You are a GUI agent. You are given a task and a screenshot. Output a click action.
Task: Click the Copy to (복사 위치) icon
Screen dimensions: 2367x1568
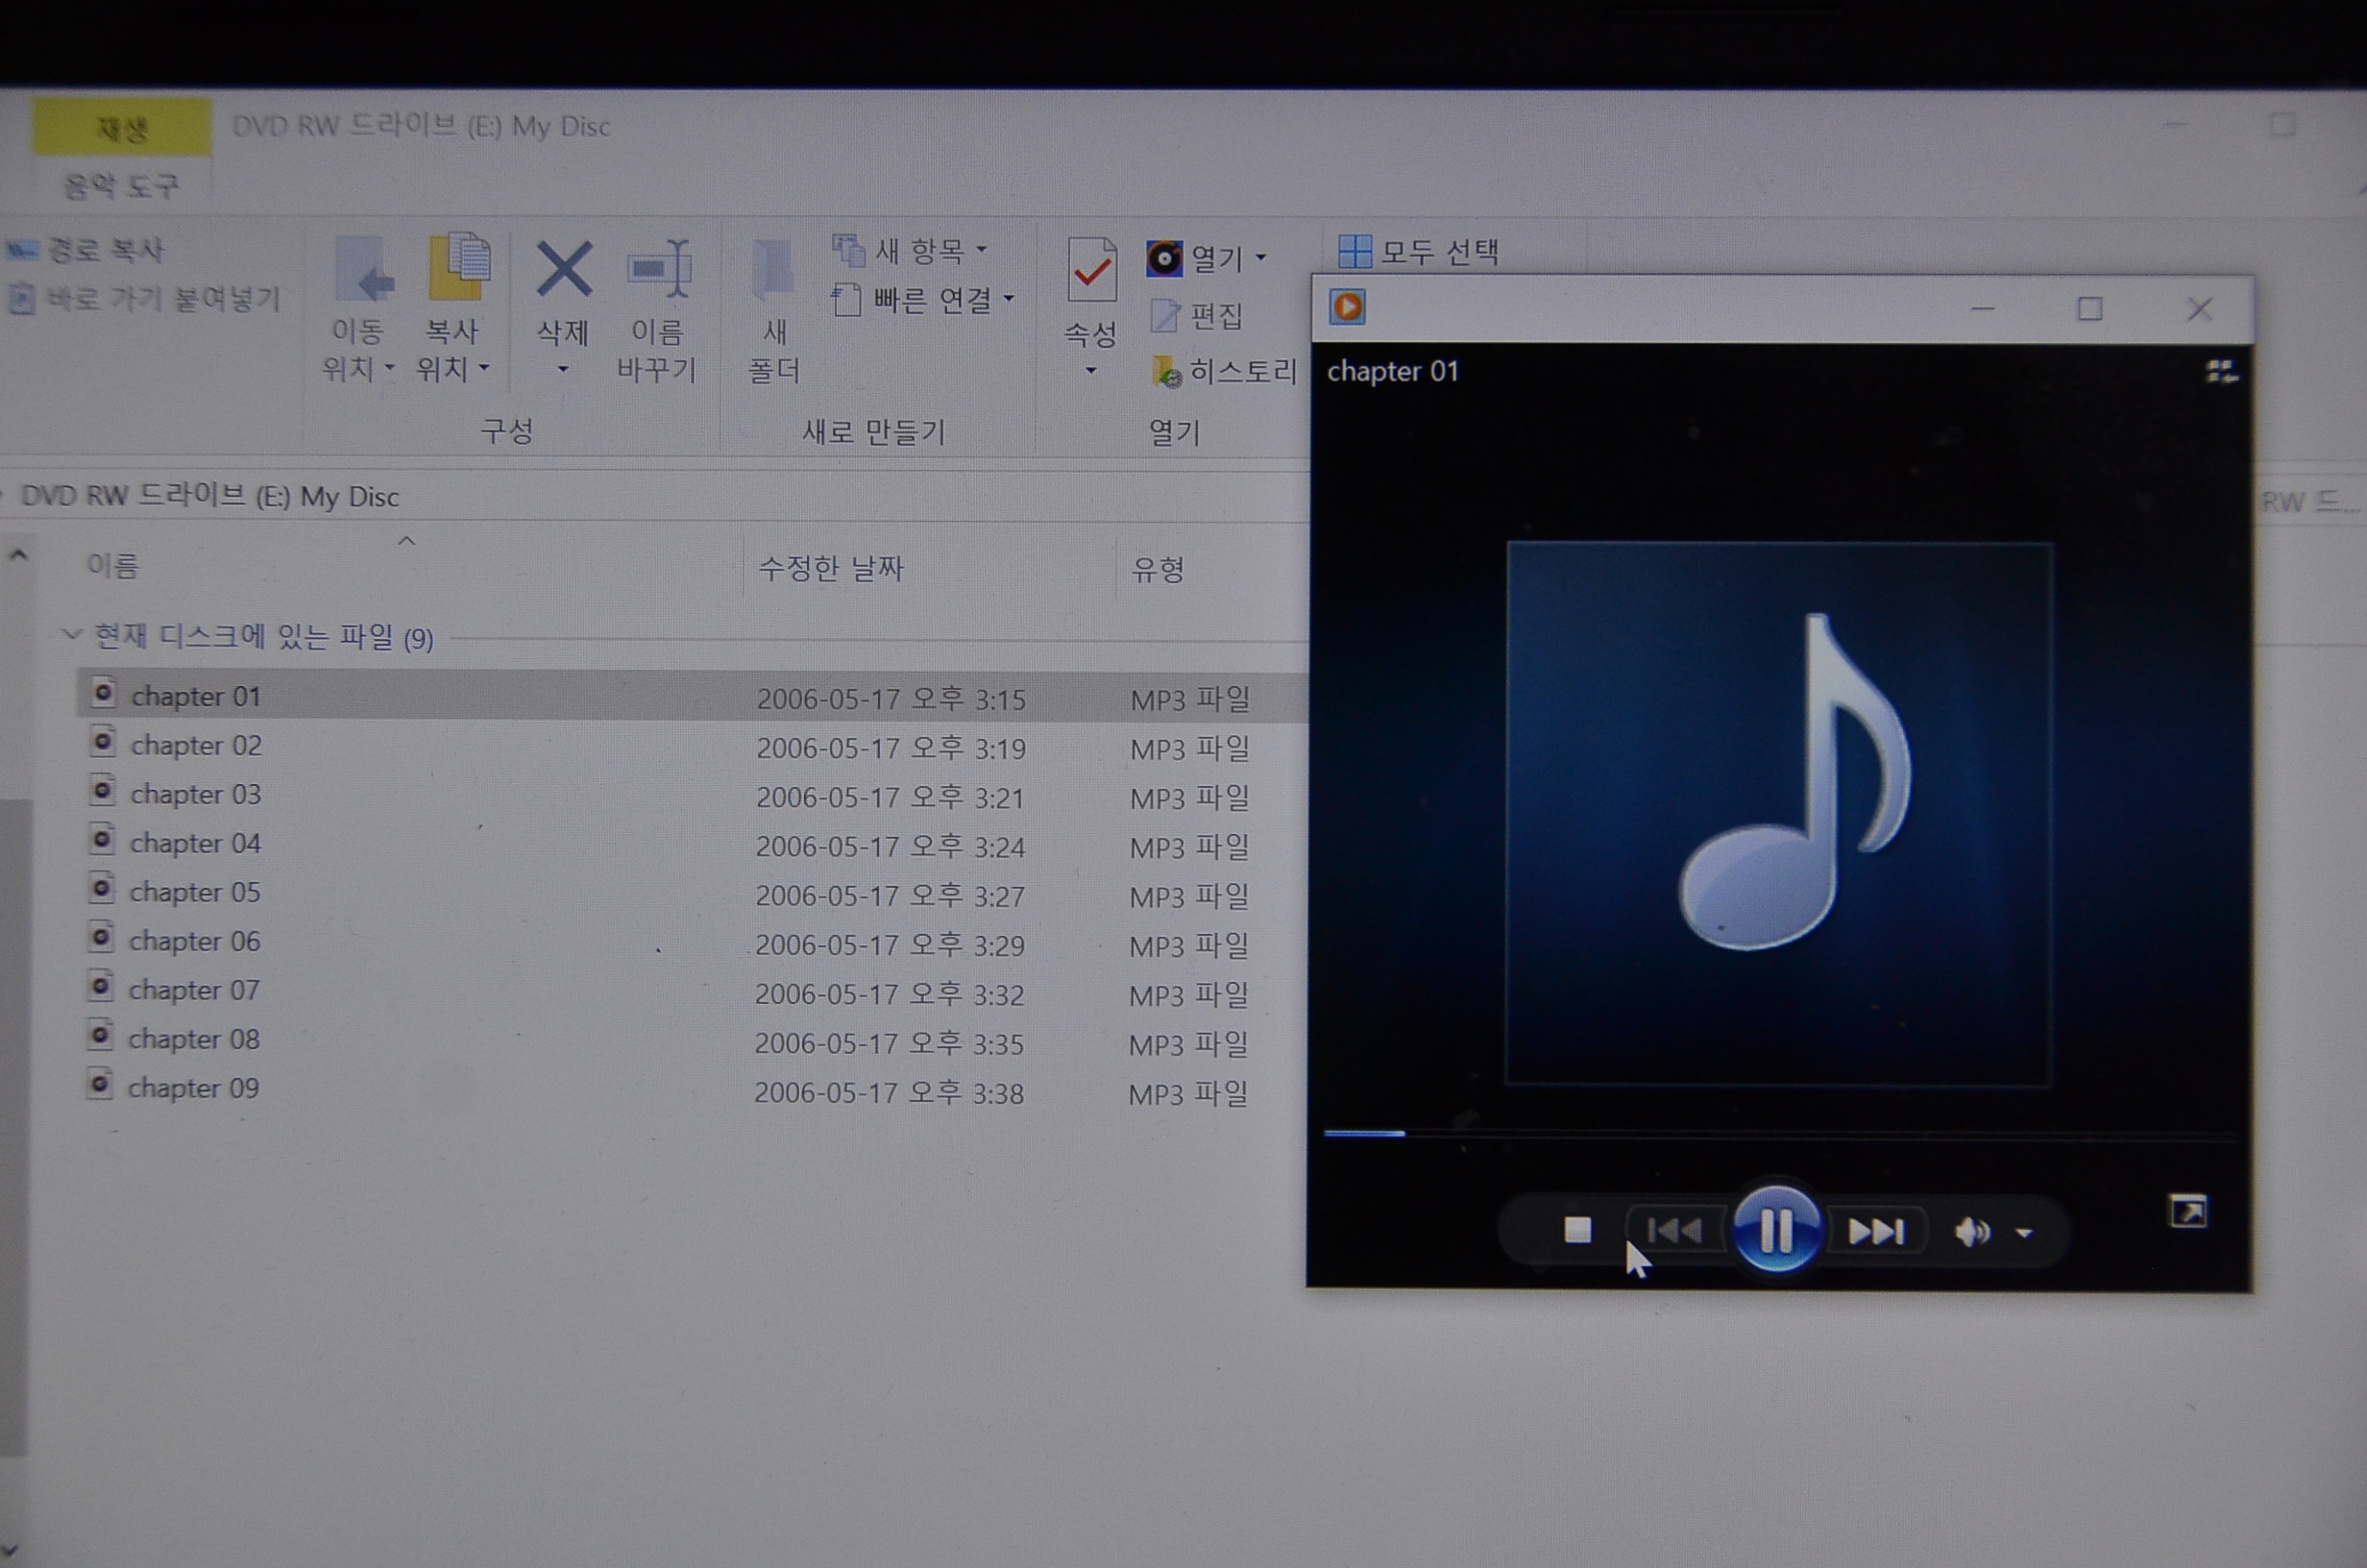[458, 268]
